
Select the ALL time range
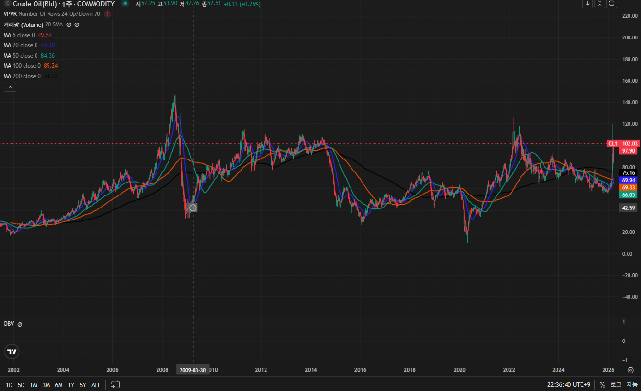pos(96,385)
